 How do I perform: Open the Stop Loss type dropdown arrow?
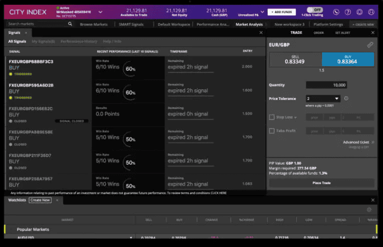coord(296,117)
